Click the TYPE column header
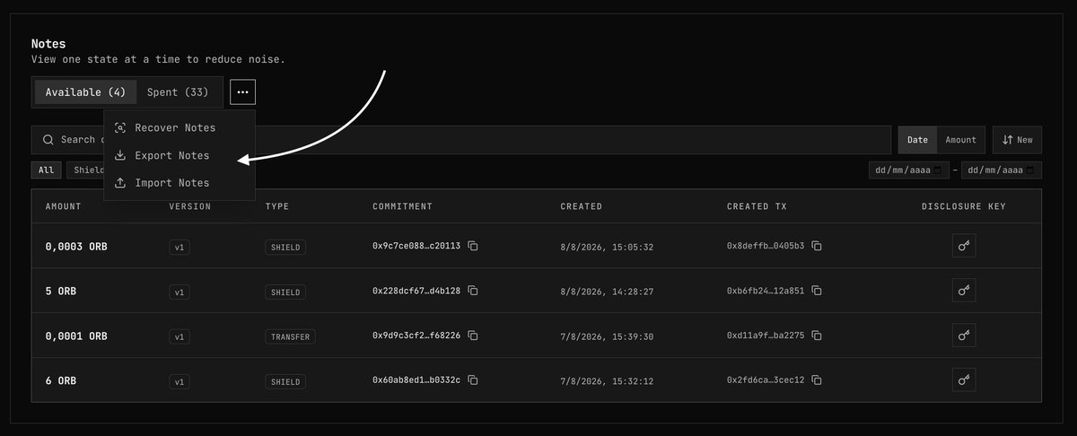Image resolution: width=1077 pixels, height=436 pixels. point(277,206)
